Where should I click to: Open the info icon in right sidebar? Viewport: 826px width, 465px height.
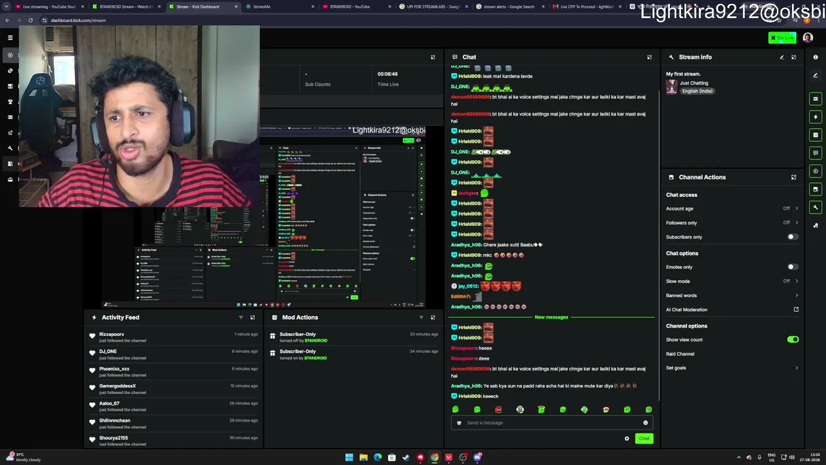tap(816, 57)
